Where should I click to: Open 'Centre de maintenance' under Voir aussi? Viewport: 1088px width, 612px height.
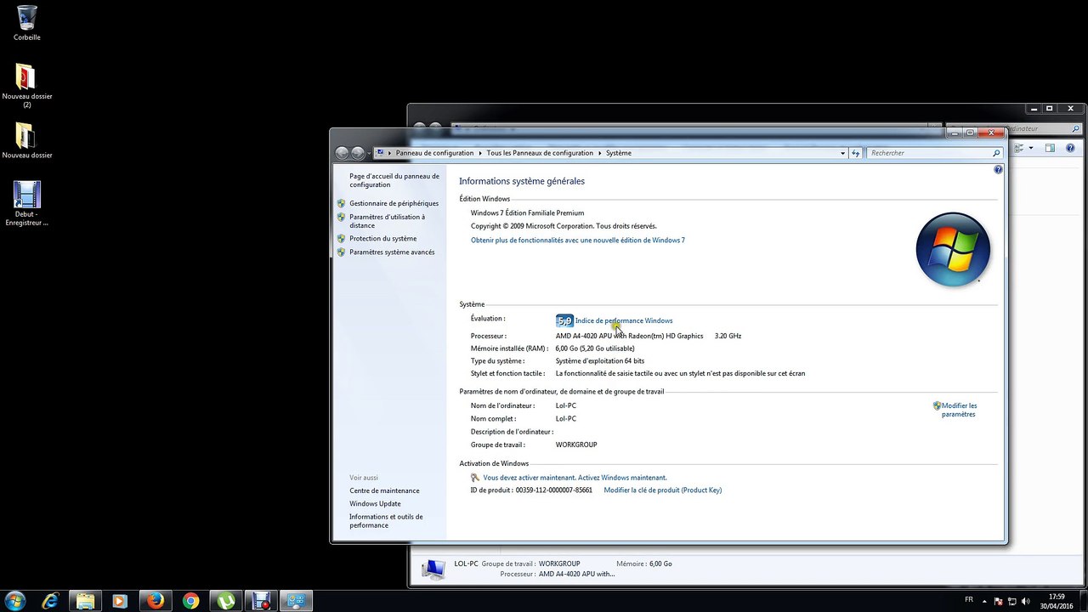(384, 490)
